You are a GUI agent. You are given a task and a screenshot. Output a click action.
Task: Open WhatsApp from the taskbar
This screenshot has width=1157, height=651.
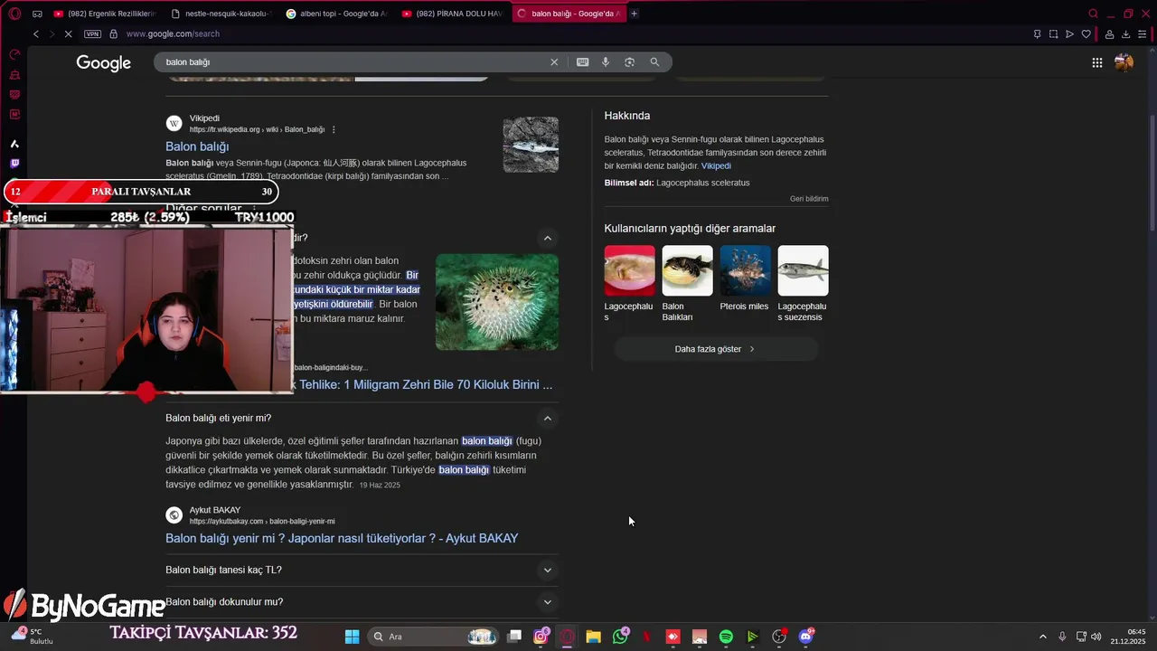[x=620, y=637]
